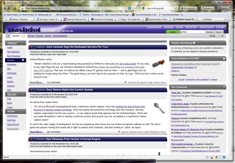Viewport: 235px width, 163px height.
Task: Click the Stories search button
Action: tap(210, 32)
